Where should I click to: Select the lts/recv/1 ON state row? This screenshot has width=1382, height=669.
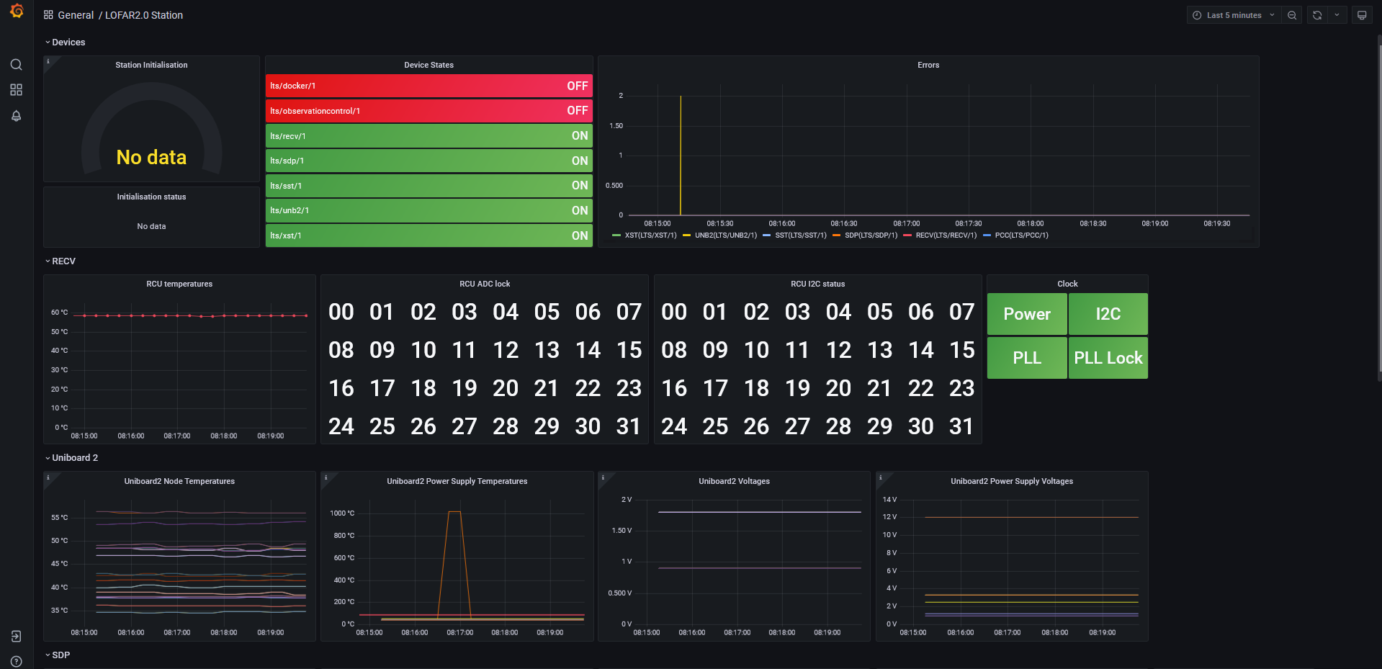pyautogui.click(x=428, y=135)
